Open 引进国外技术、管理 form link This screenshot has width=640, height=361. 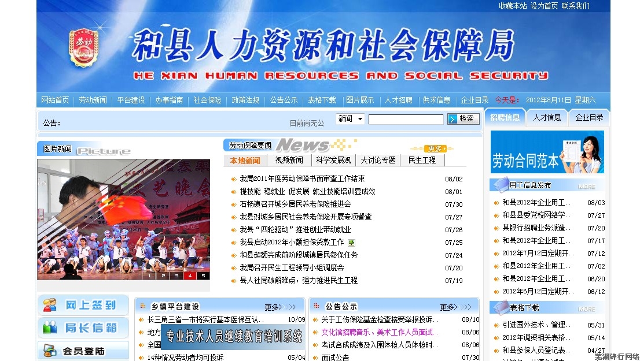(x=535, y=325)
